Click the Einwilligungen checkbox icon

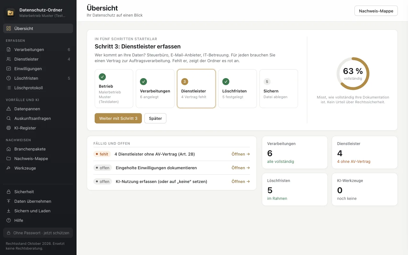coord(9,69)
